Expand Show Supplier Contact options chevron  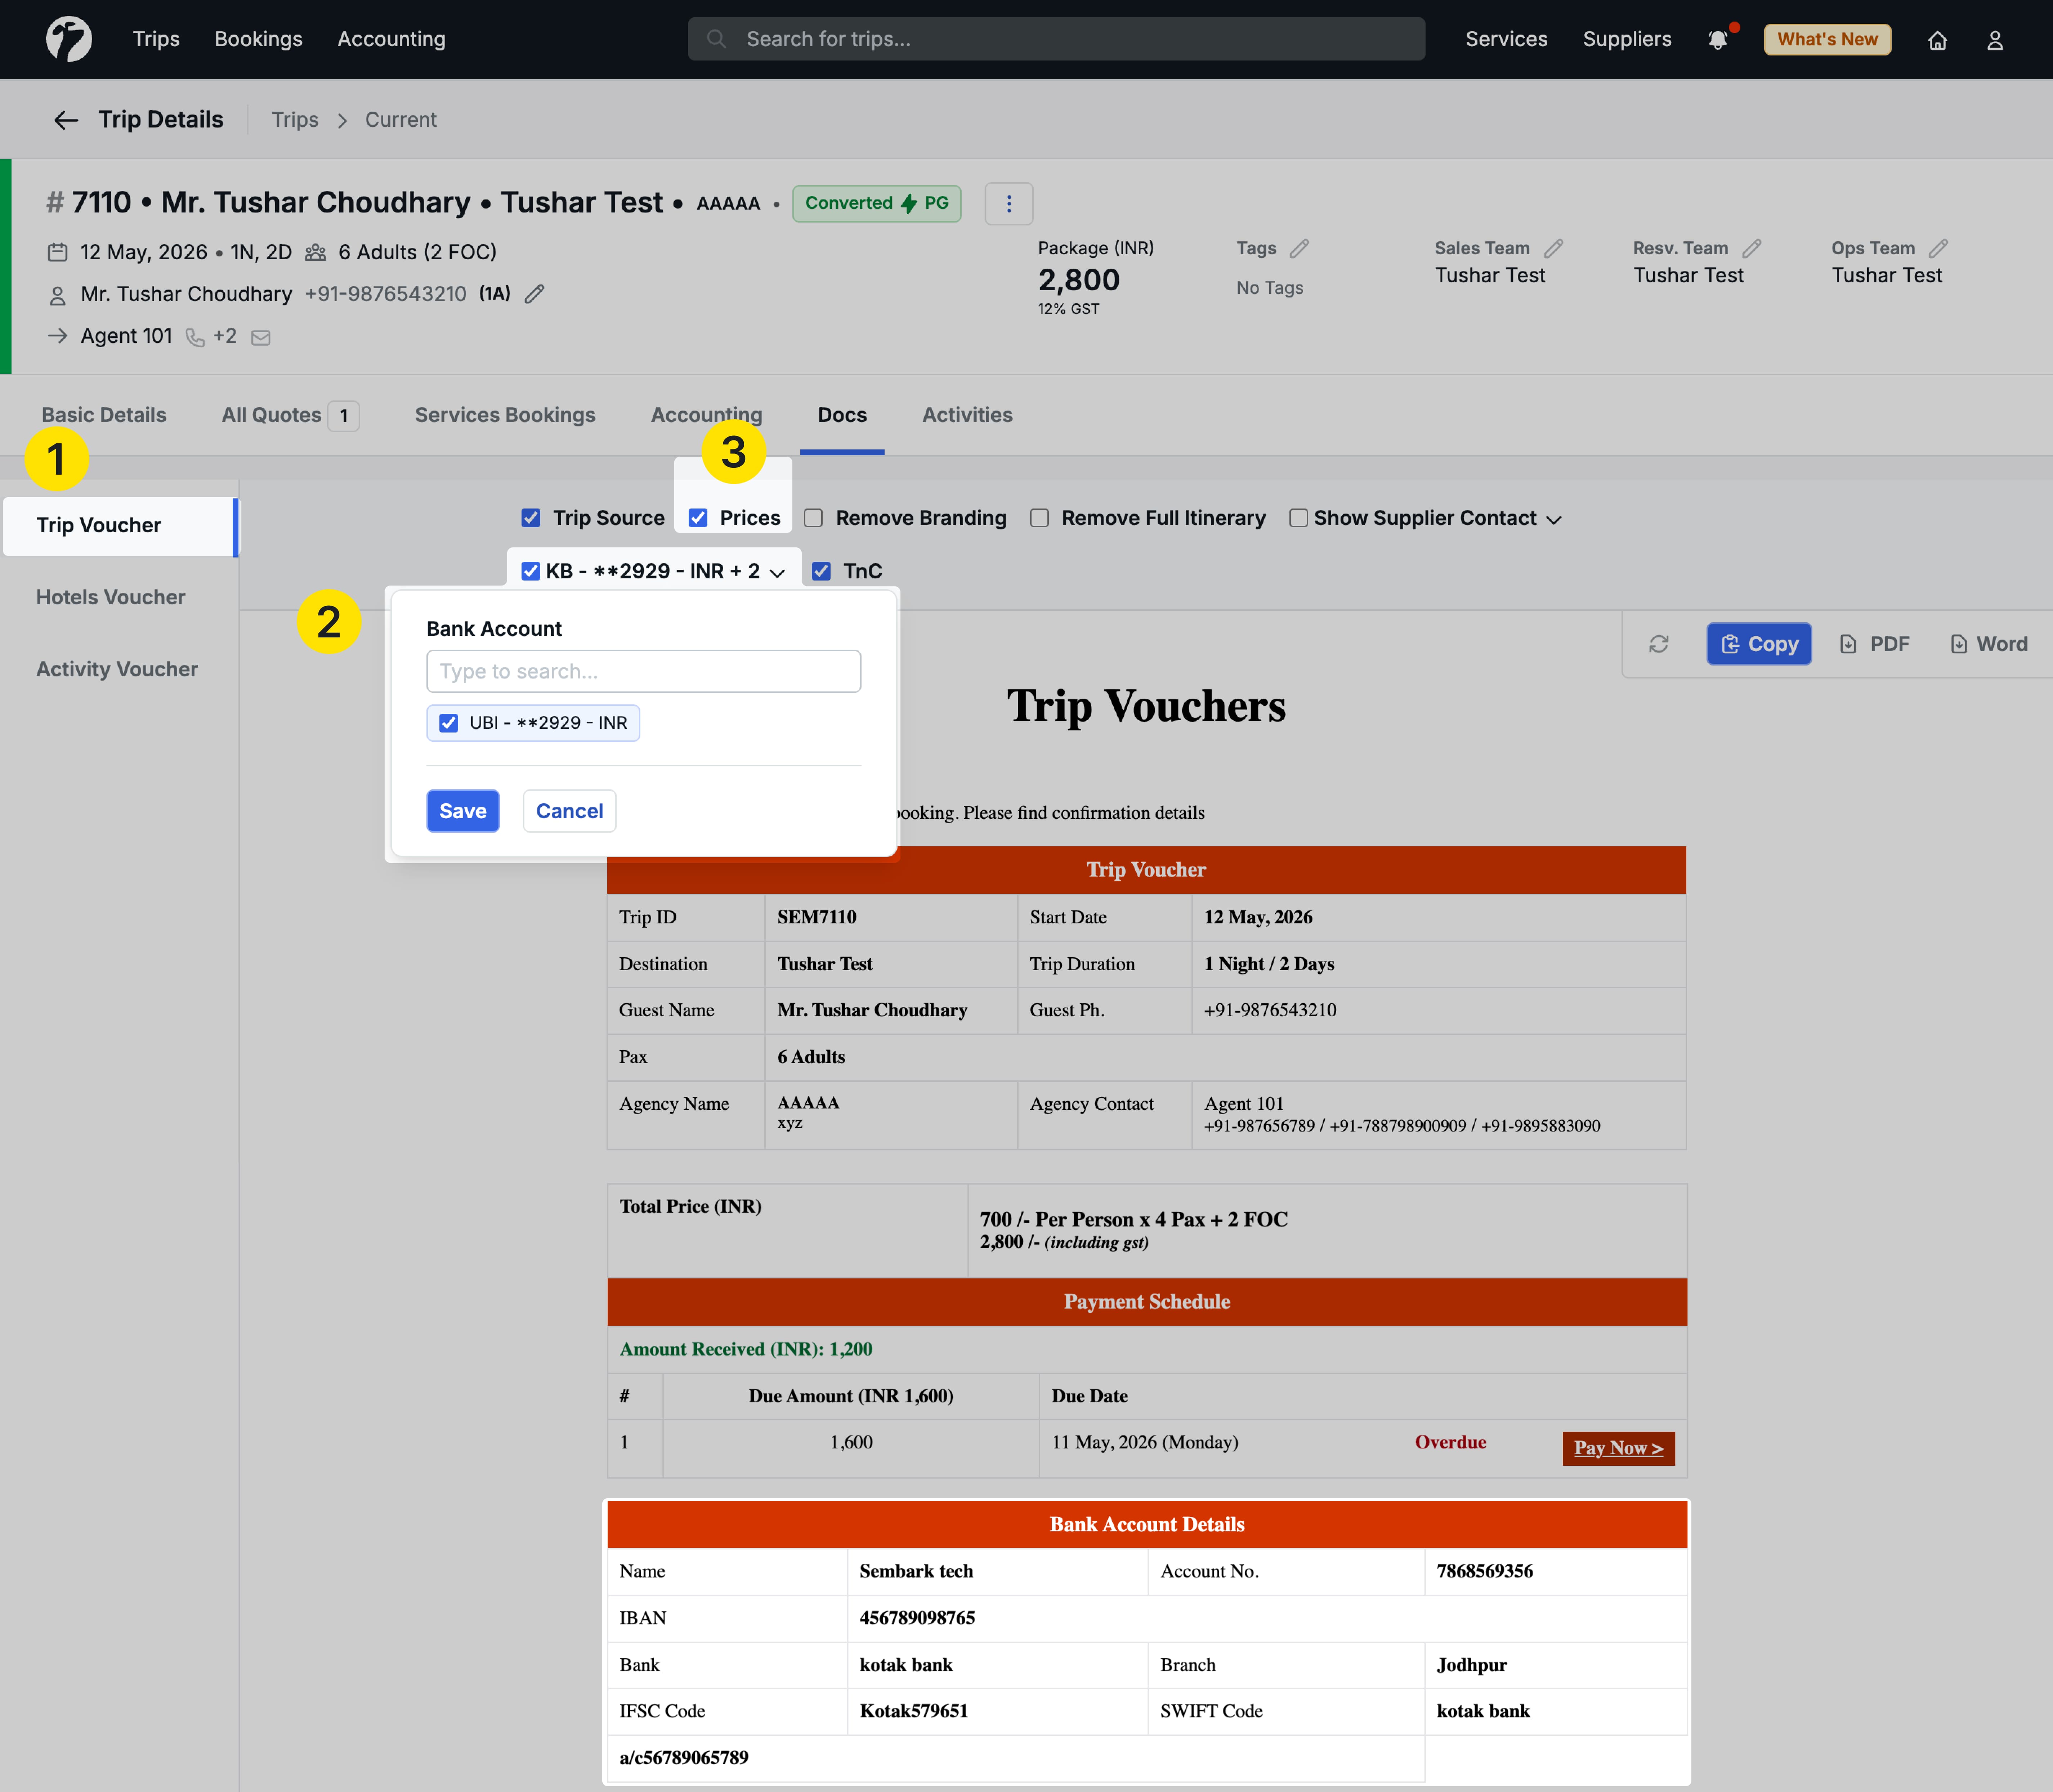tap(1553, 520)
